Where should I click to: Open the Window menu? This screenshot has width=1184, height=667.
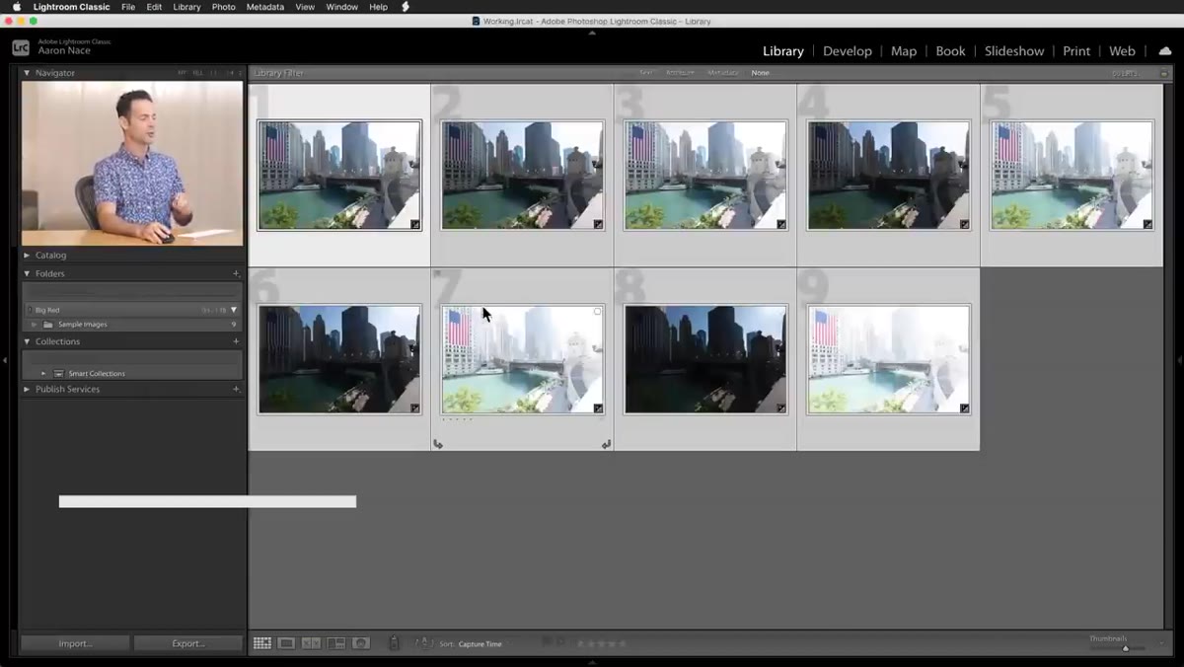tap(342, 7)
